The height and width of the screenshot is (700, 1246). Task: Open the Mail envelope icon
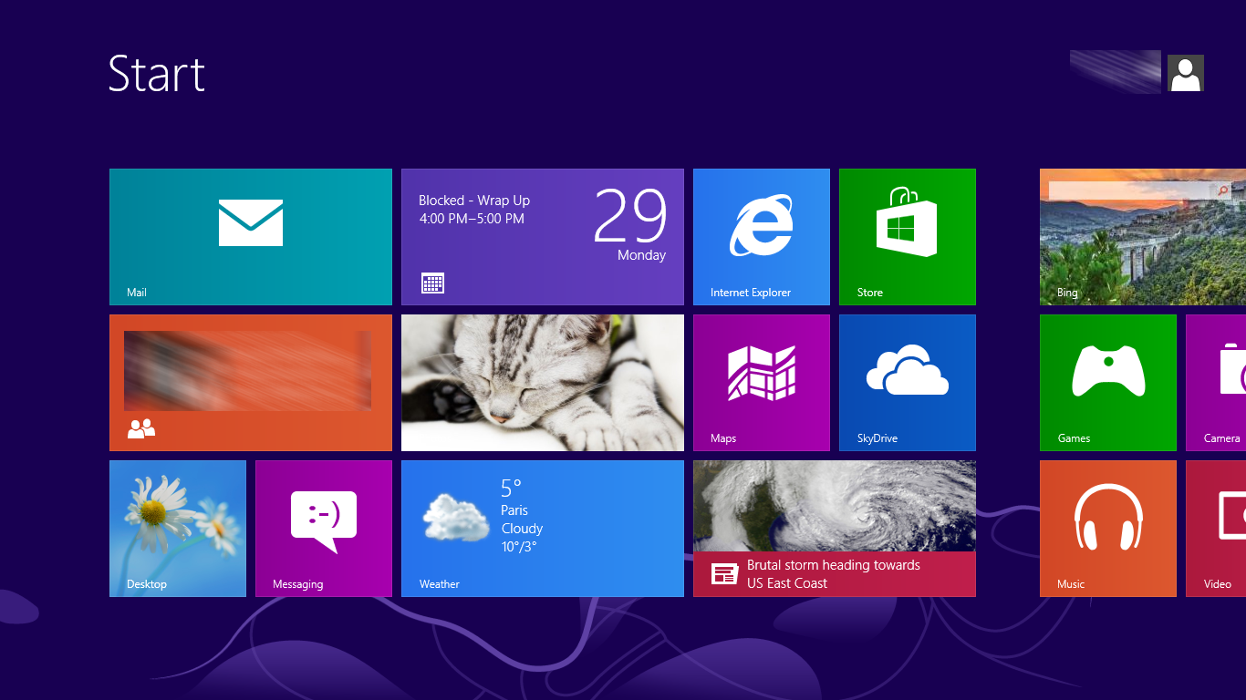coord(251,222)
